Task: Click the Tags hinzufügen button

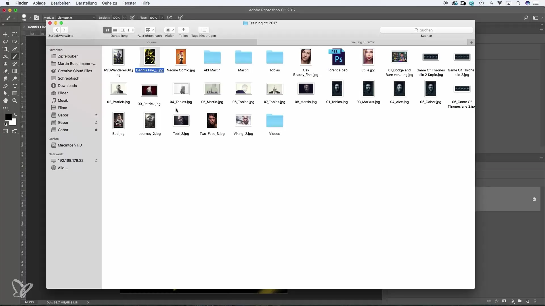Action: pyautogui.click(x=204, y=30)
